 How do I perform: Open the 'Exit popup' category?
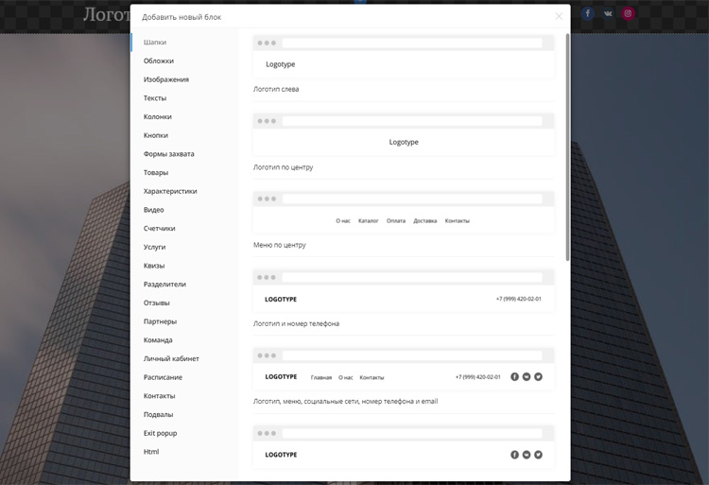(x=160, y=433)
